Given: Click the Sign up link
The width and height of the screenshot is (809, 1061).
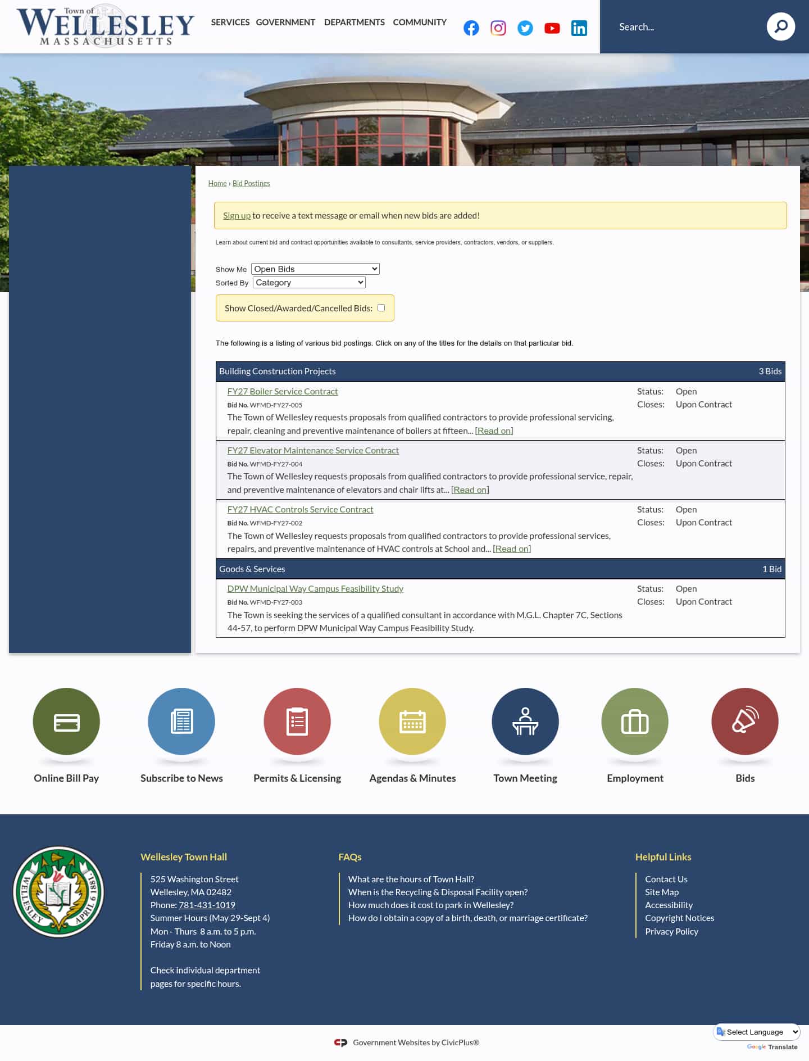Looking at the screenshot, I should [237, 215].
